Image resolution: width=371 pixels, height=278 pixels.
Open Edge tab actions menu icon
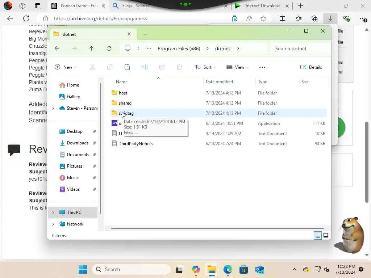pyautogui.click(x=37, y=6)
